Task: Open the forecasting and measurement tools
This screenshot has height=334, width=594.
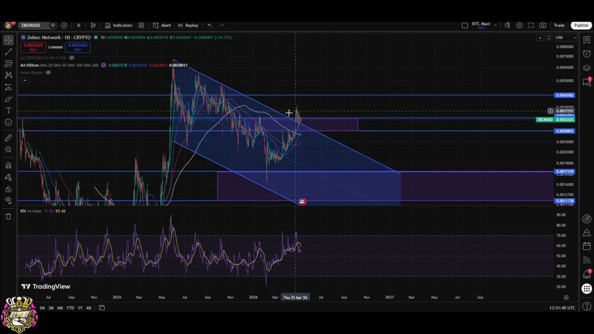Action: pos(8,87)
